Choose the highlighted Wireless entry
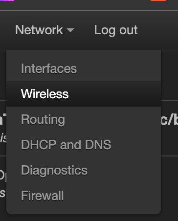 (84, 94)
